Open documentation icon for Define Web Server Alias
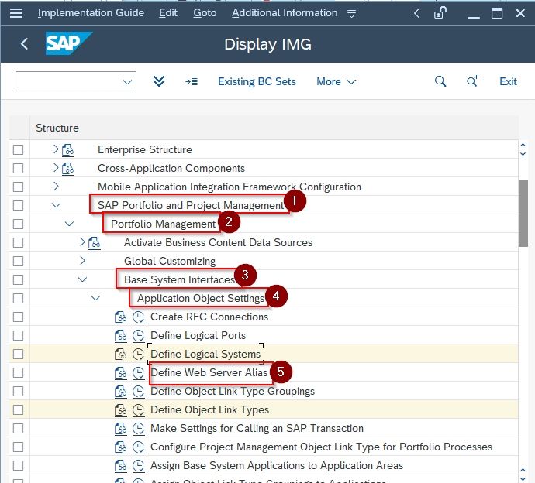This screenshot has height=483, width=535. [120, 372]
